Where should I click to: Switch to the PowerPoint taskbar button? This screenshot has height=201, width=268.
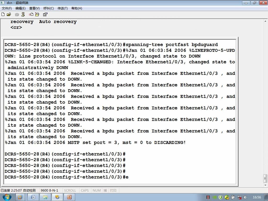(x=69, y=197)
